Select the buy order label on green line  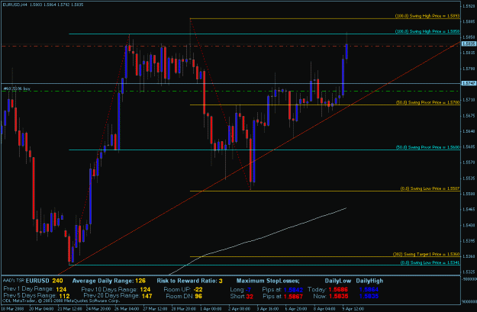click(17, 88)
